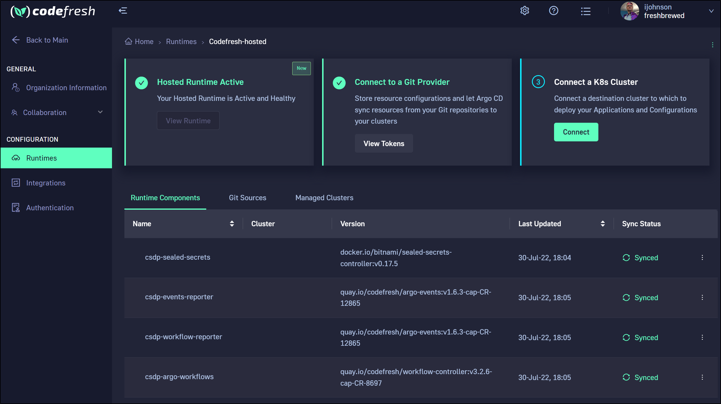Select Runtimes in the sidebar
The height and width of the screenshot is (404, 721).
pos(56,158)
